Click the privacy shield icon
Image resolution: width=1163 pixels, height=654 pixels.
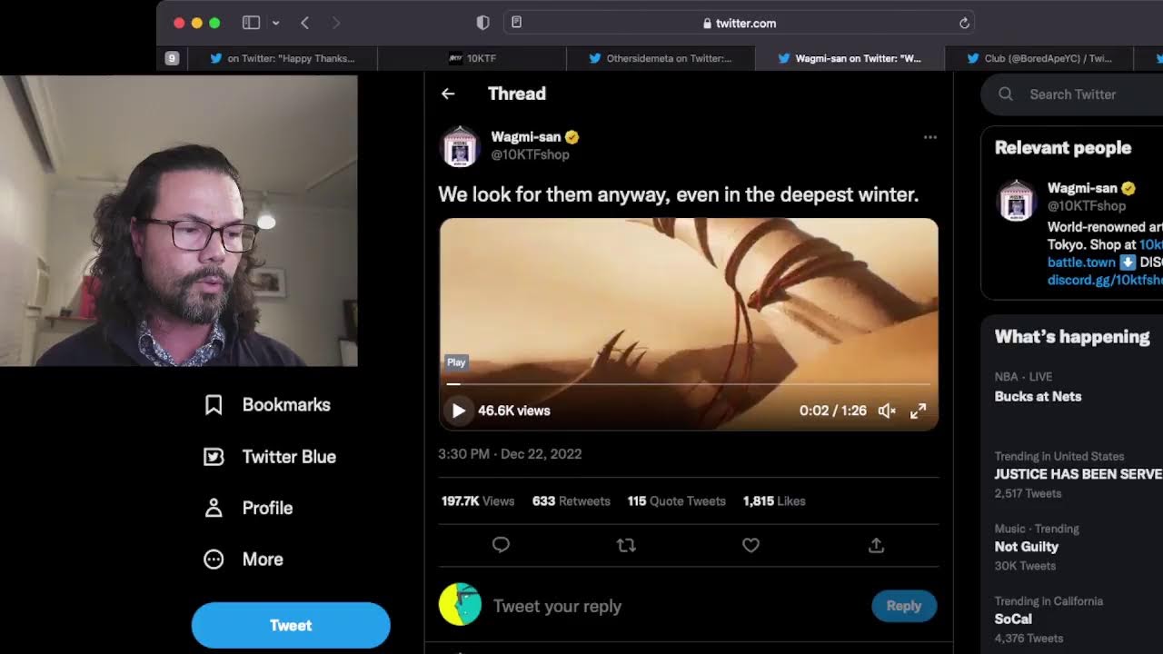point(482,23)
